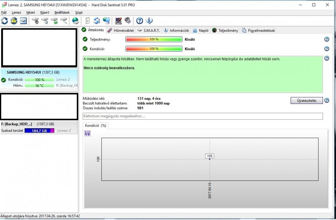Select the SAMSUNG HD154UI disk entry
336x220 pixels.
39,79
